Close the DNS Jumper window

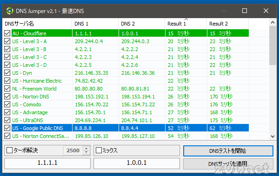pyautogui.click(x=266, y=11)
